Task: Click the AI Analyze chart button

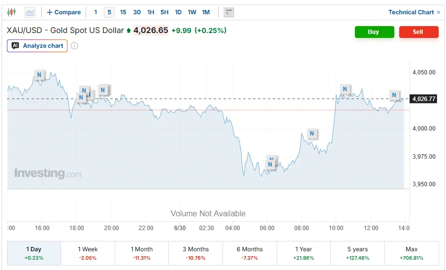Action: (x=37, y=46)
